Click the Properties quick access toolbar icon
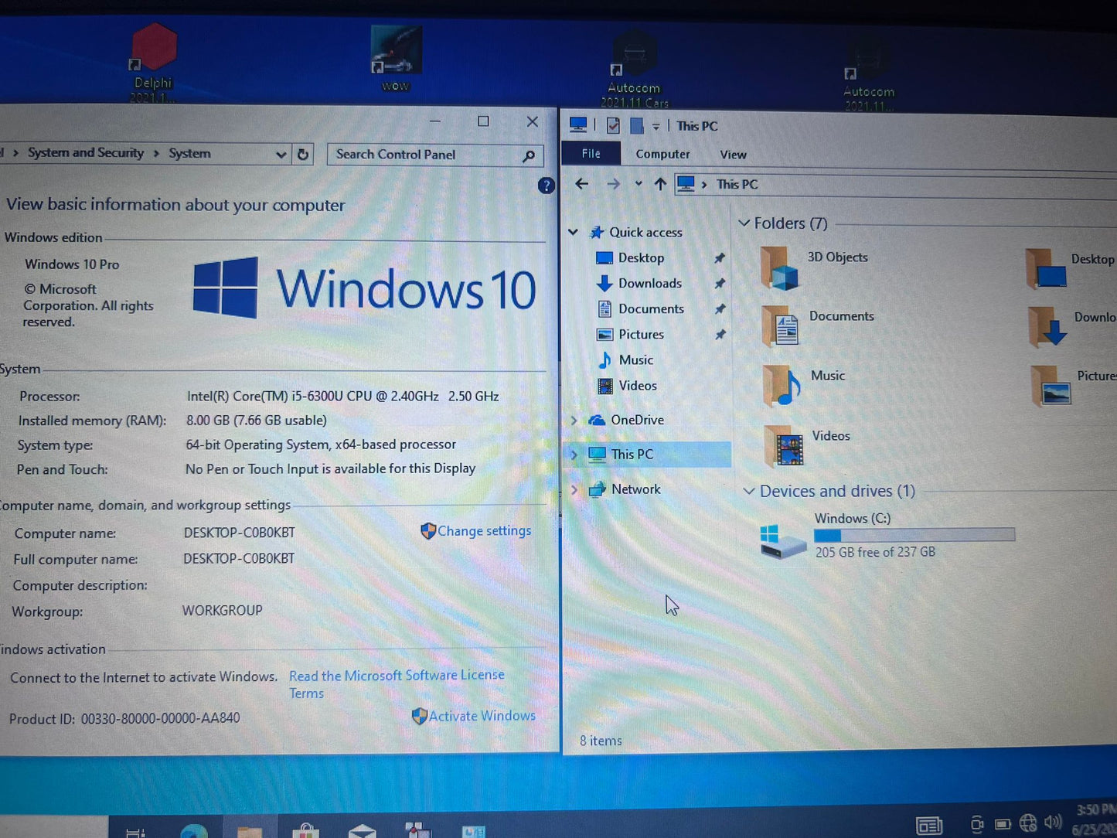The width and height of the screenshot is (1117, 838). click(613, 125)
